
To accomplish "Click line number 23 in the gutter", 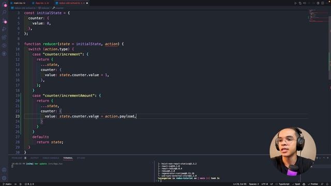I will (17, 116).
